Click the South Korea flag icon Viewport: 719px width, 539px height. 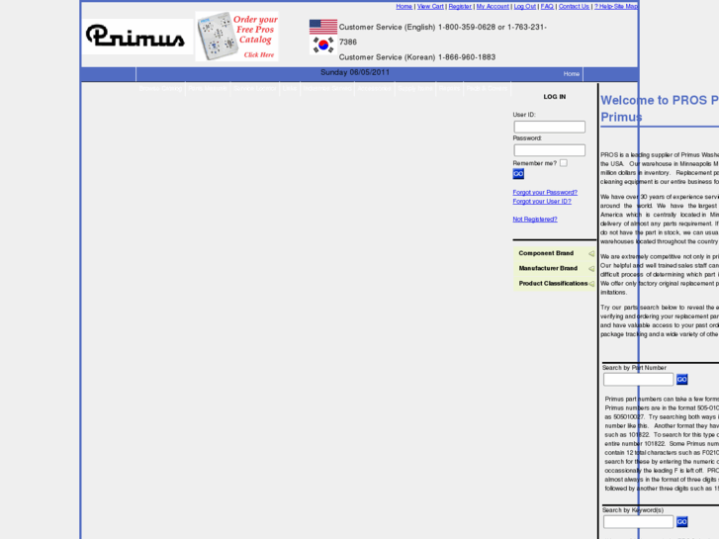point(323,45)
